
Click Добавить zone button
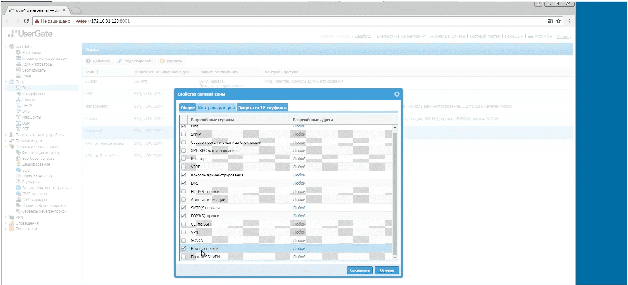(x=99, y=61)
